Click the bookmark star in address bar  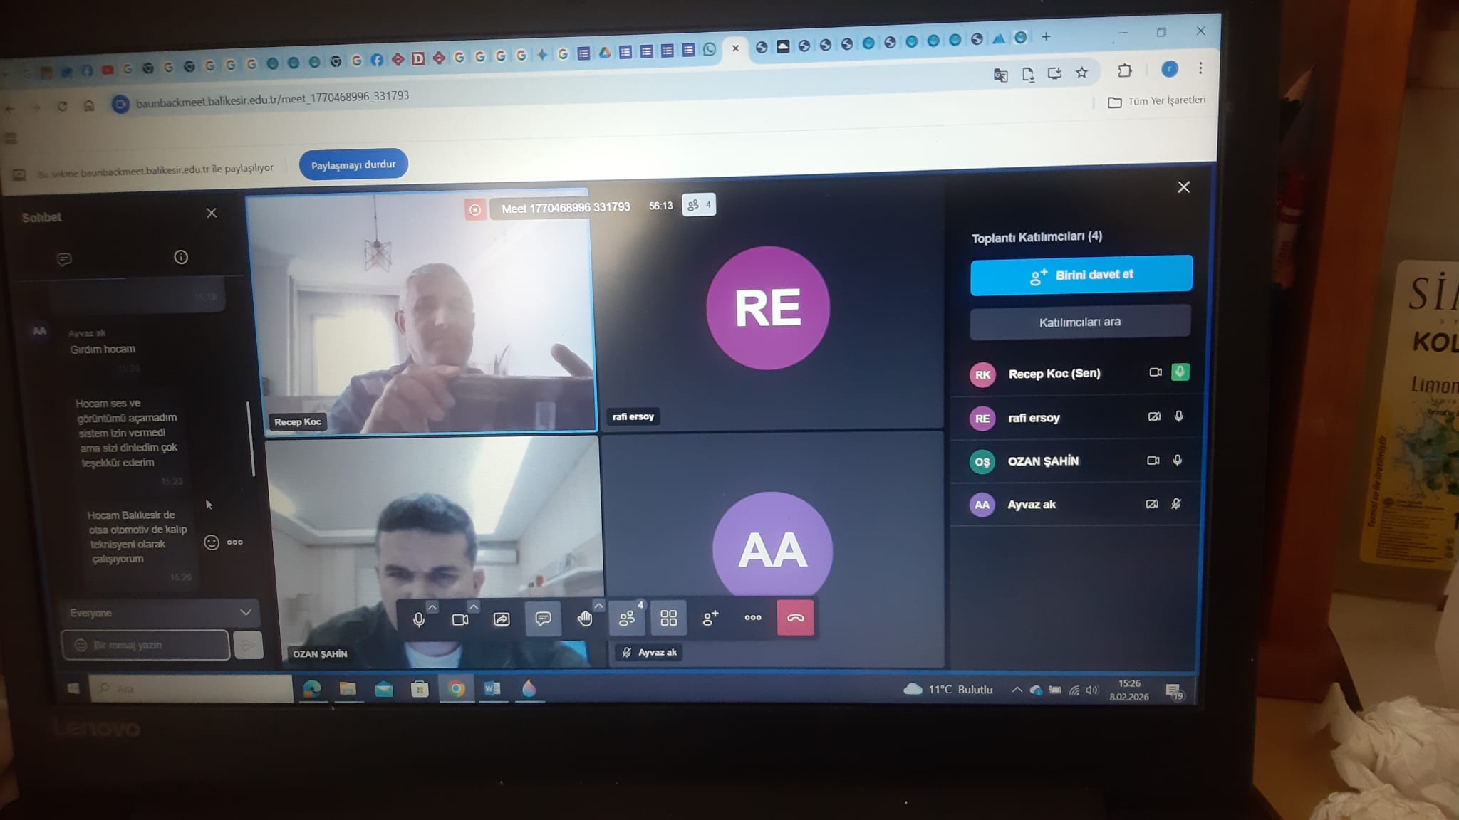click(1081, 73)
